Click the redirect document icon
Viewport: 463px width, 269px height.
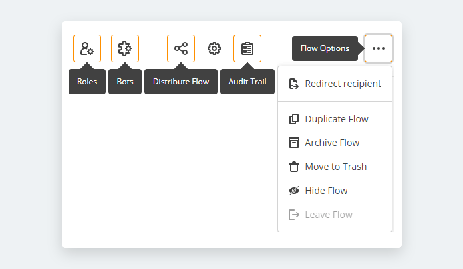pyautogui.click(x=294, y=84)
